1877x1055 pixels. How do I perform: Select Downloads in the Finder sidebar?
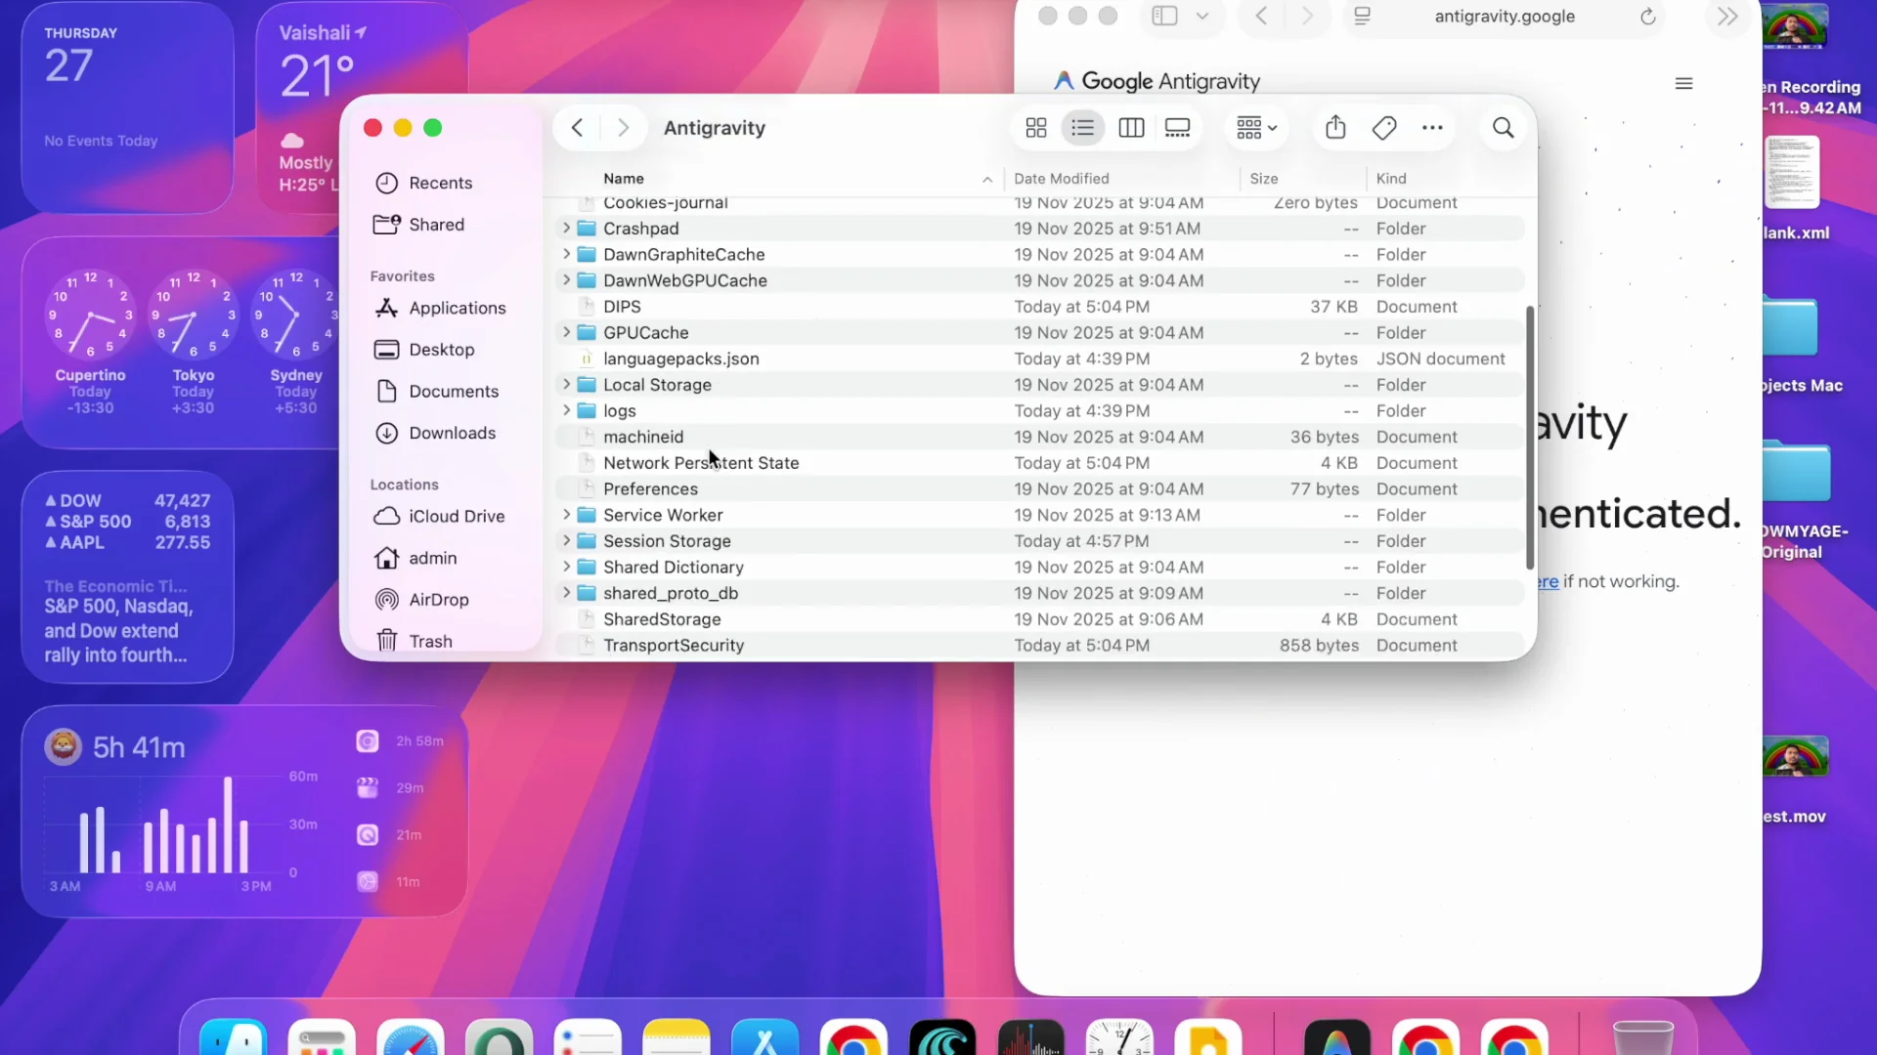click(450, 433)
